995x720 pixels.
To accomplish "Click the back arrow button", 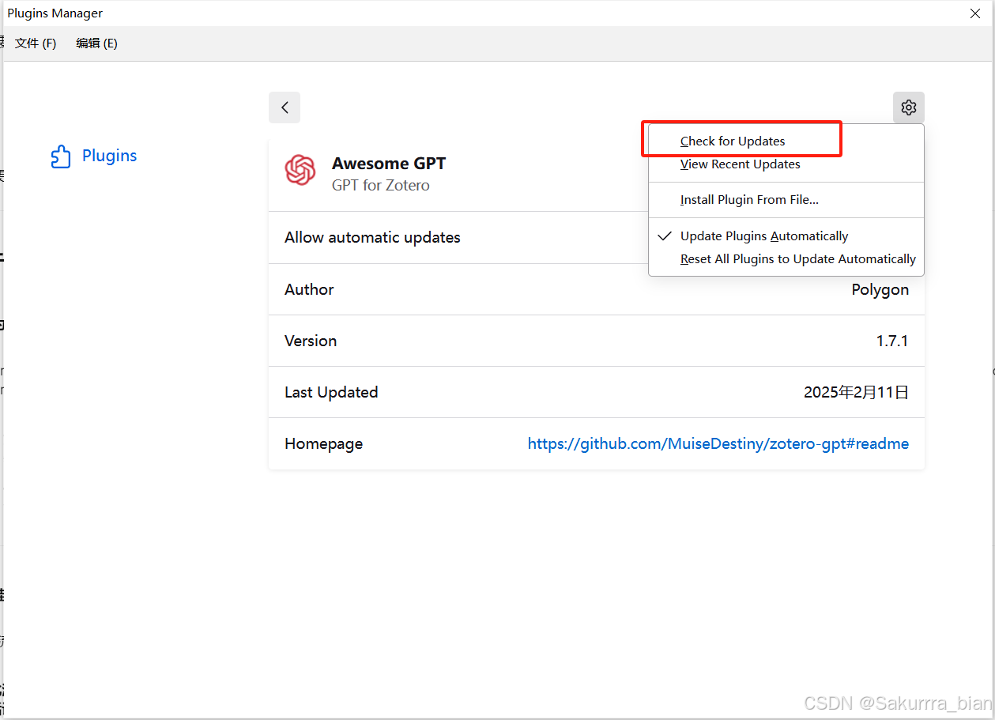I will (284, 107).
